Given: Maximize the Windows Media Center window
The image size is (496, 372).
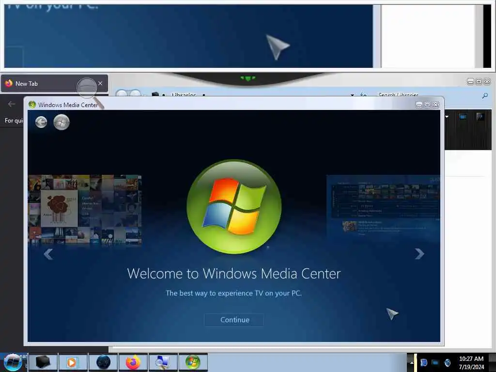Looking at the screenshot, I should coord(427,105).
